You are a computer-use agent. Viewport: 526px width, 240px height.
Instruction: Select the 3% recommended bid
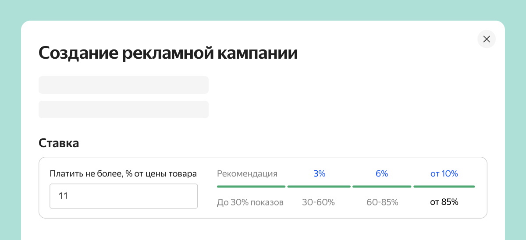(x=319, y=173)
